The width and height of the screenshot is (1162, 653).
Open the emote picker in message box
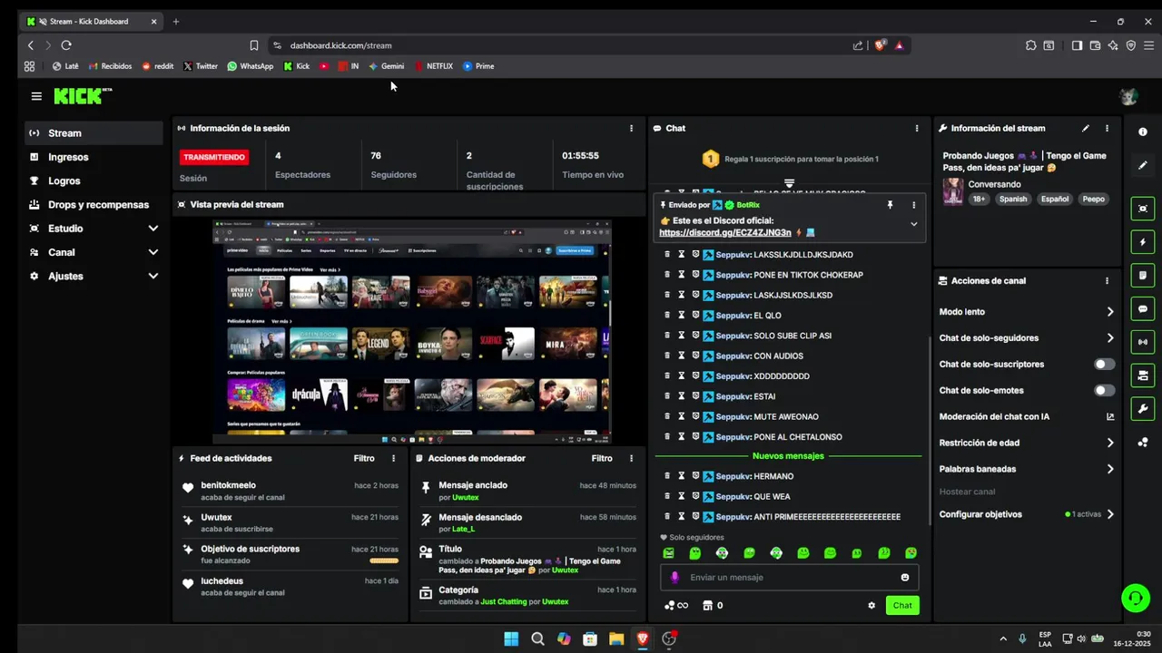pos(905,578)
